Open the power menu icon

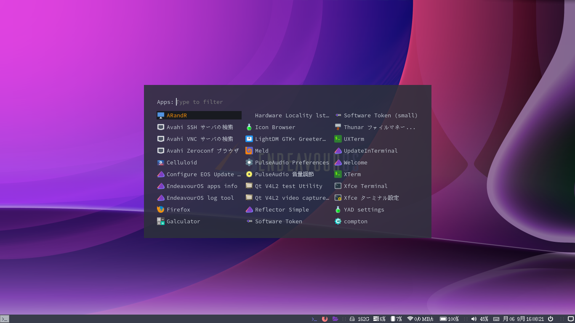[551, 319]
